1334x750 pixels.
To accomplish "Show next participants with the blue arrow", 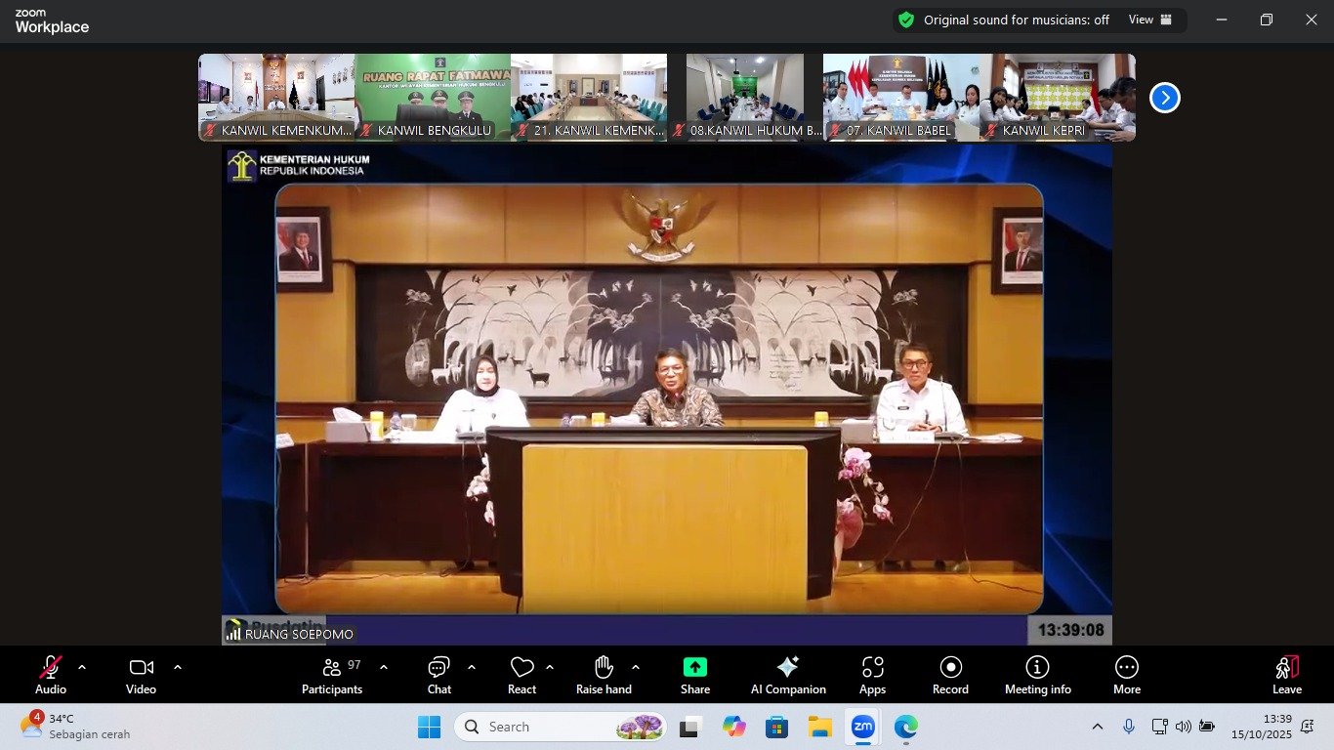I will click(x=1164, y=98).
